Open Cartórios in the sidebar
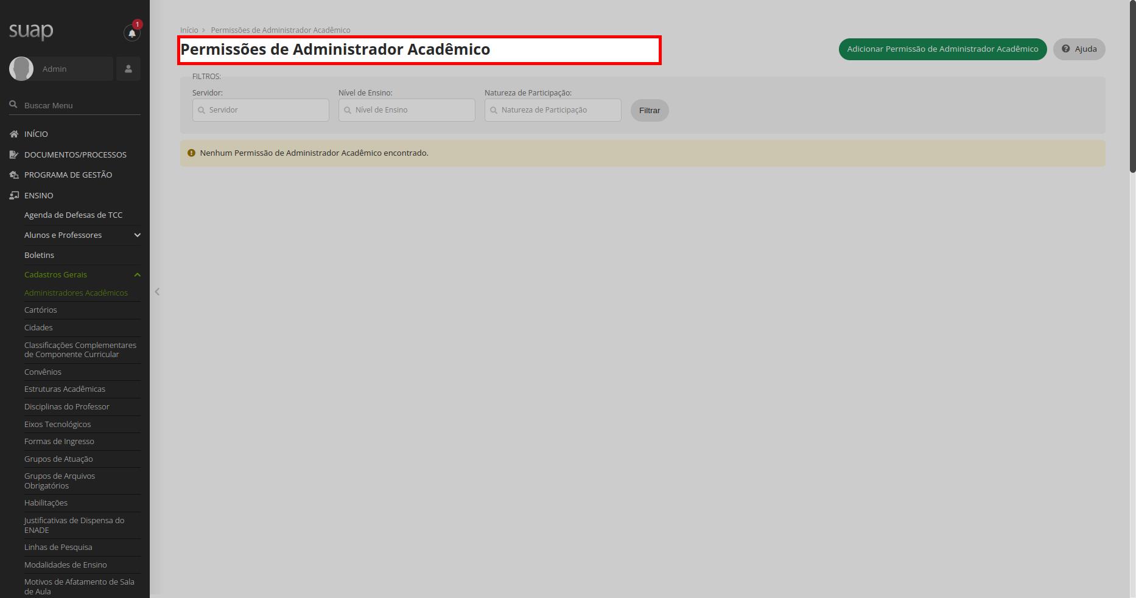Image resolution: width=1136 pixels, height=598 pixels. [x=41, y=310]
